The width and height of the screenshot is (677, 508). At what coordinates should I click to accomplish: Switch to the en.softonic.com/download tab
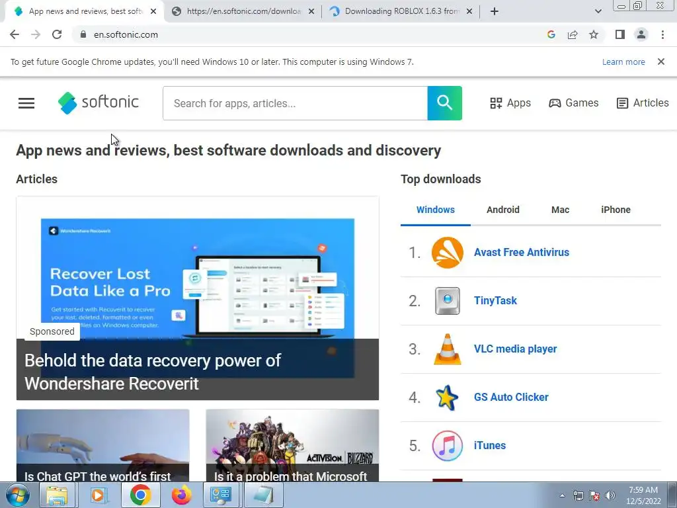243,11
